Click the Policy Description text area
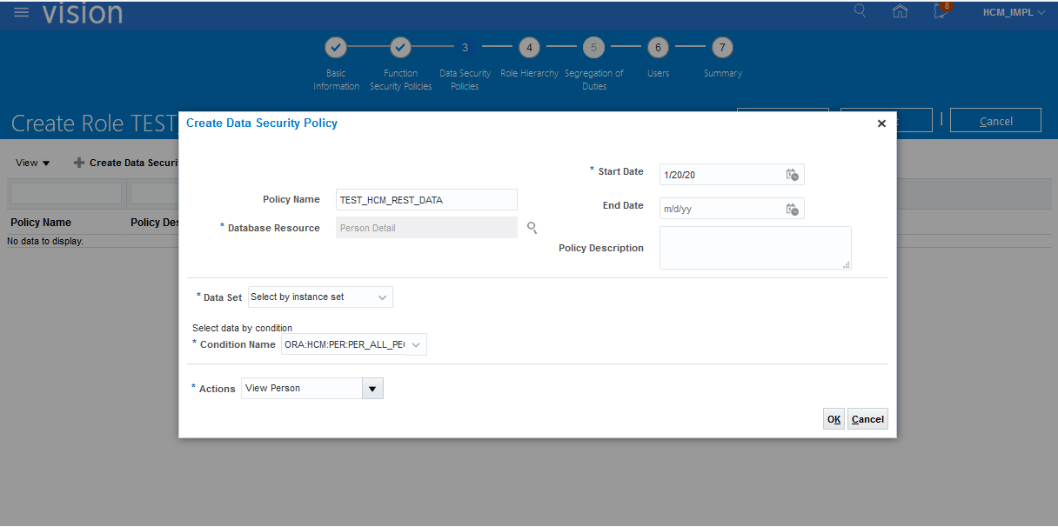 (x=754, y=248)
